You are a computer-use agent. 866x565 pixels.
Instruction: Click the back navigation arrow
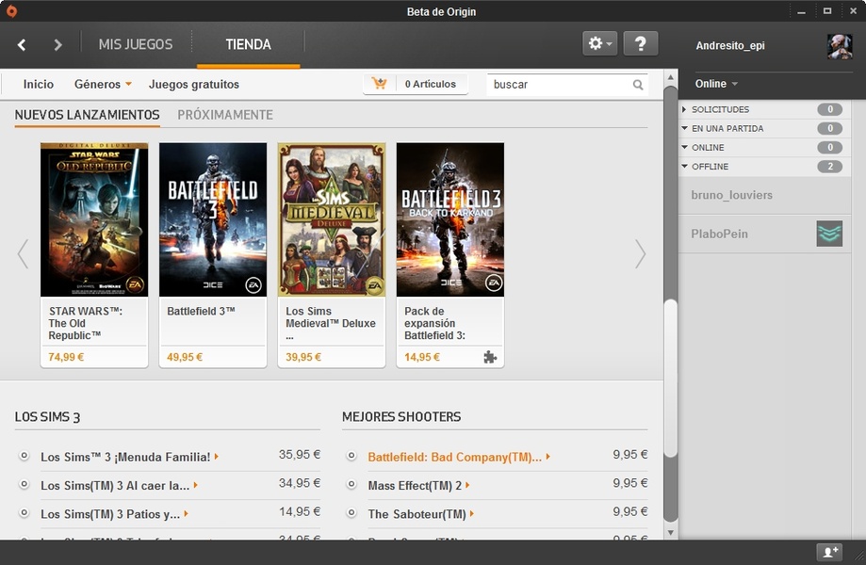[22, 45]
